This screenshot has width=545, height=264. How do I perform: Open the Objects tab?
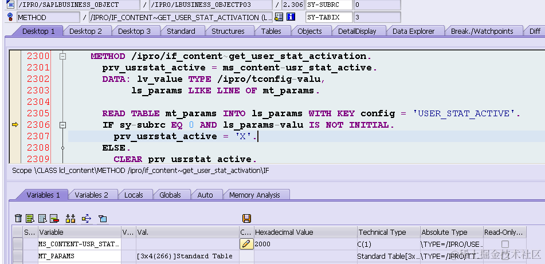pos(309,31)
